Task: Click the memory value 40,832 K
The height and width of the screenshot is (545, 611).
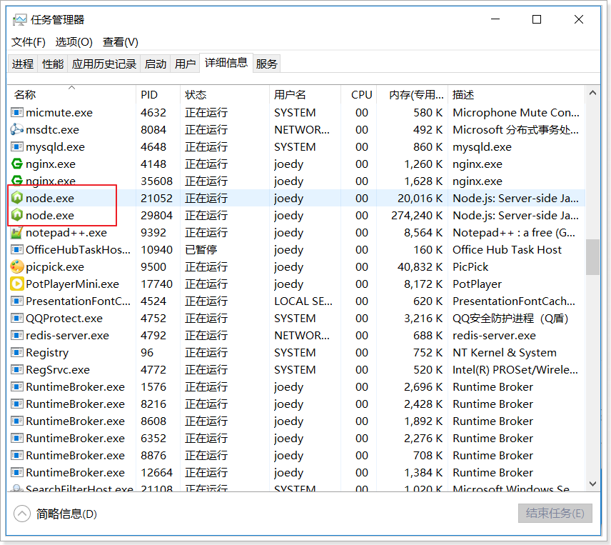Action: click(x=420, y=267)
